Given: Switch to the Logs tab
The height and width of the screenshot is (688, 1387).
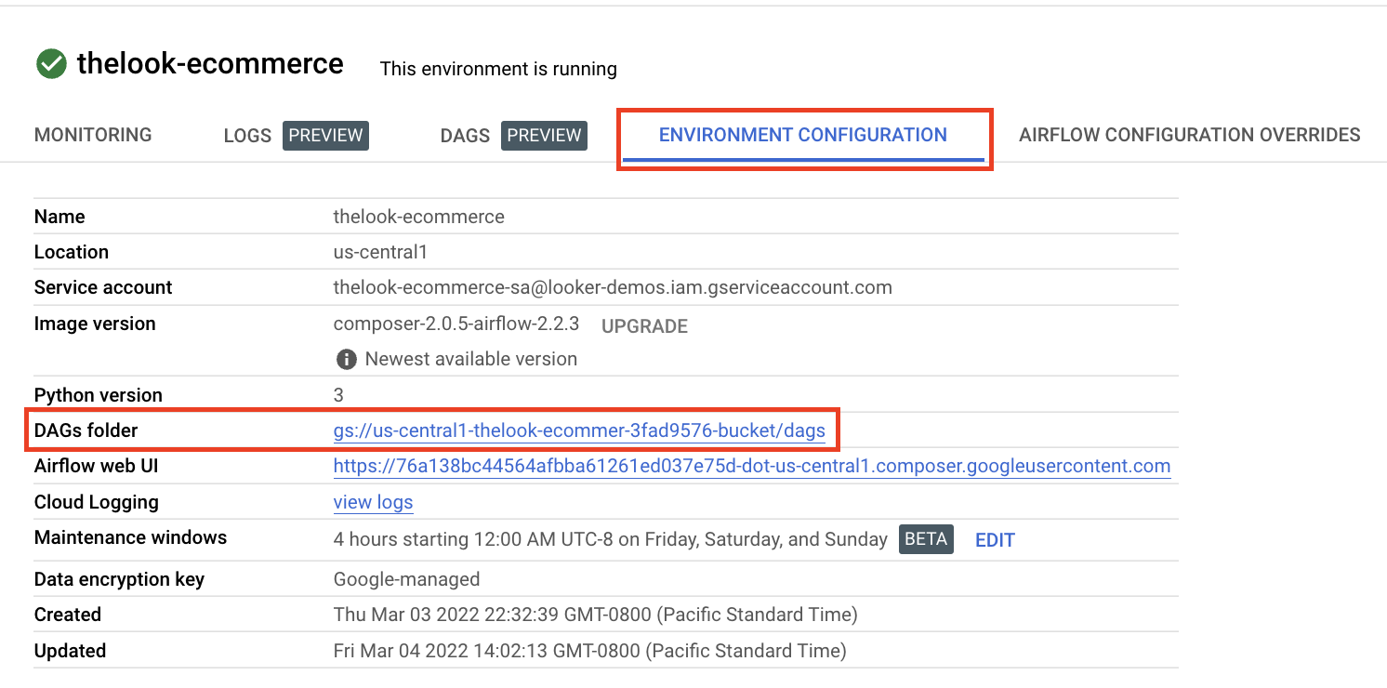Looking at the screenshot, I should pos(247,136).
